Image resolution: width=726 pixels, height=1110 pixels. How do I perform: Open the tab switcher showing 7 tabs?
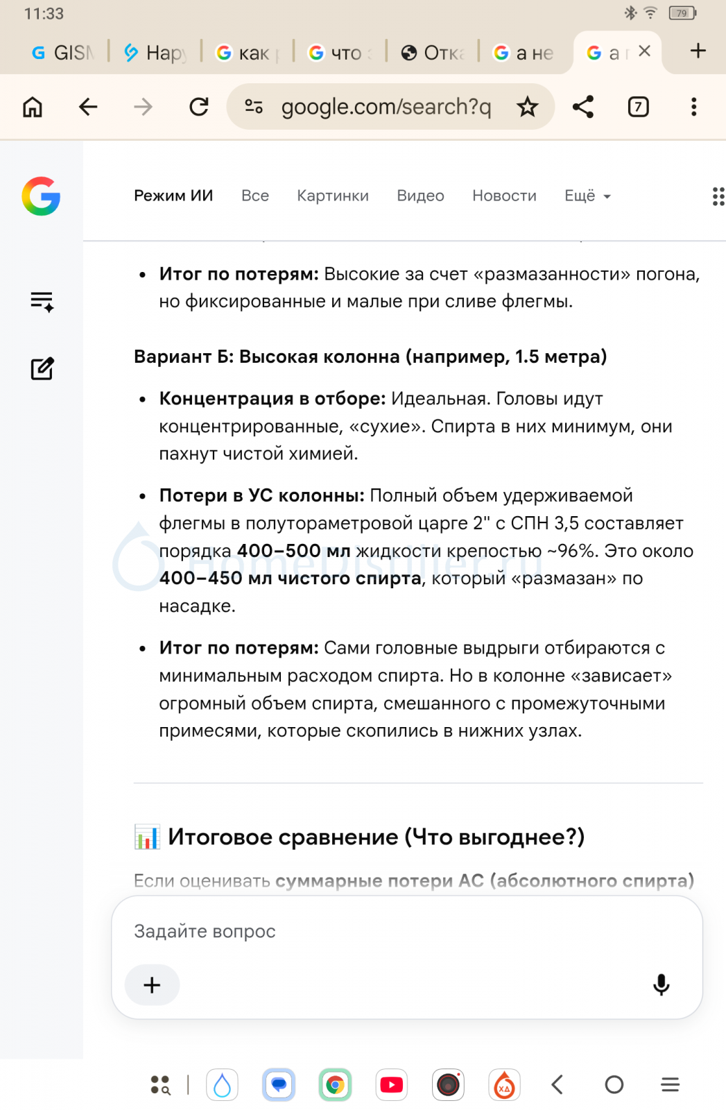(x=638, y=107)
